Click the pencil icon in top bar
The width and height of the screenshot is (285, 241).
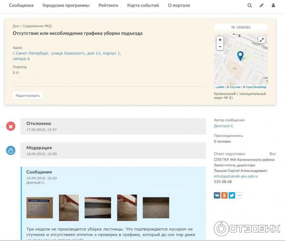click(261, 6)
